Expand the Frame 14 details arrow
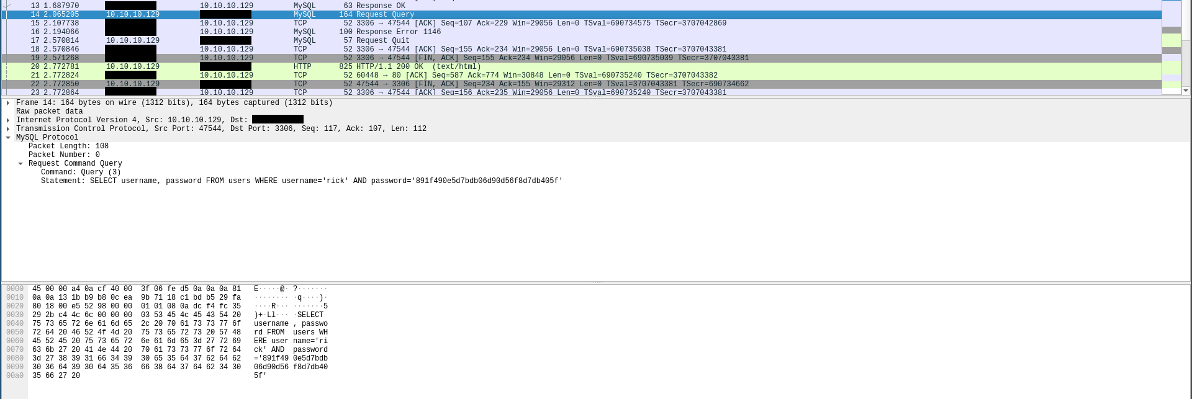Screen dimensions: 1192x399 point(7,103)
